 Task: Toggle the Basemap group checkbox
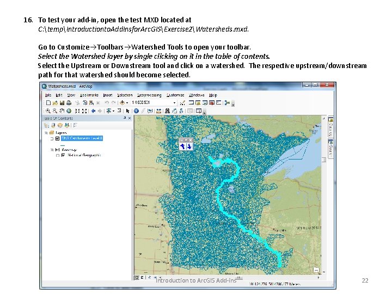(57, 150)
